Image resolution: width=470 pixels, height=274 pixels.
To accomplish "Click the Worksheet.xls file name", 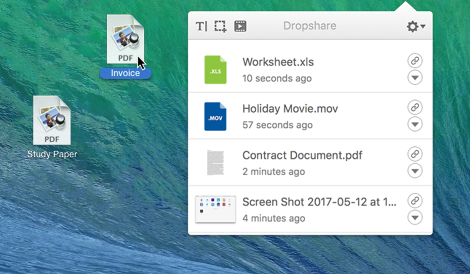I will tap(278, 62).
